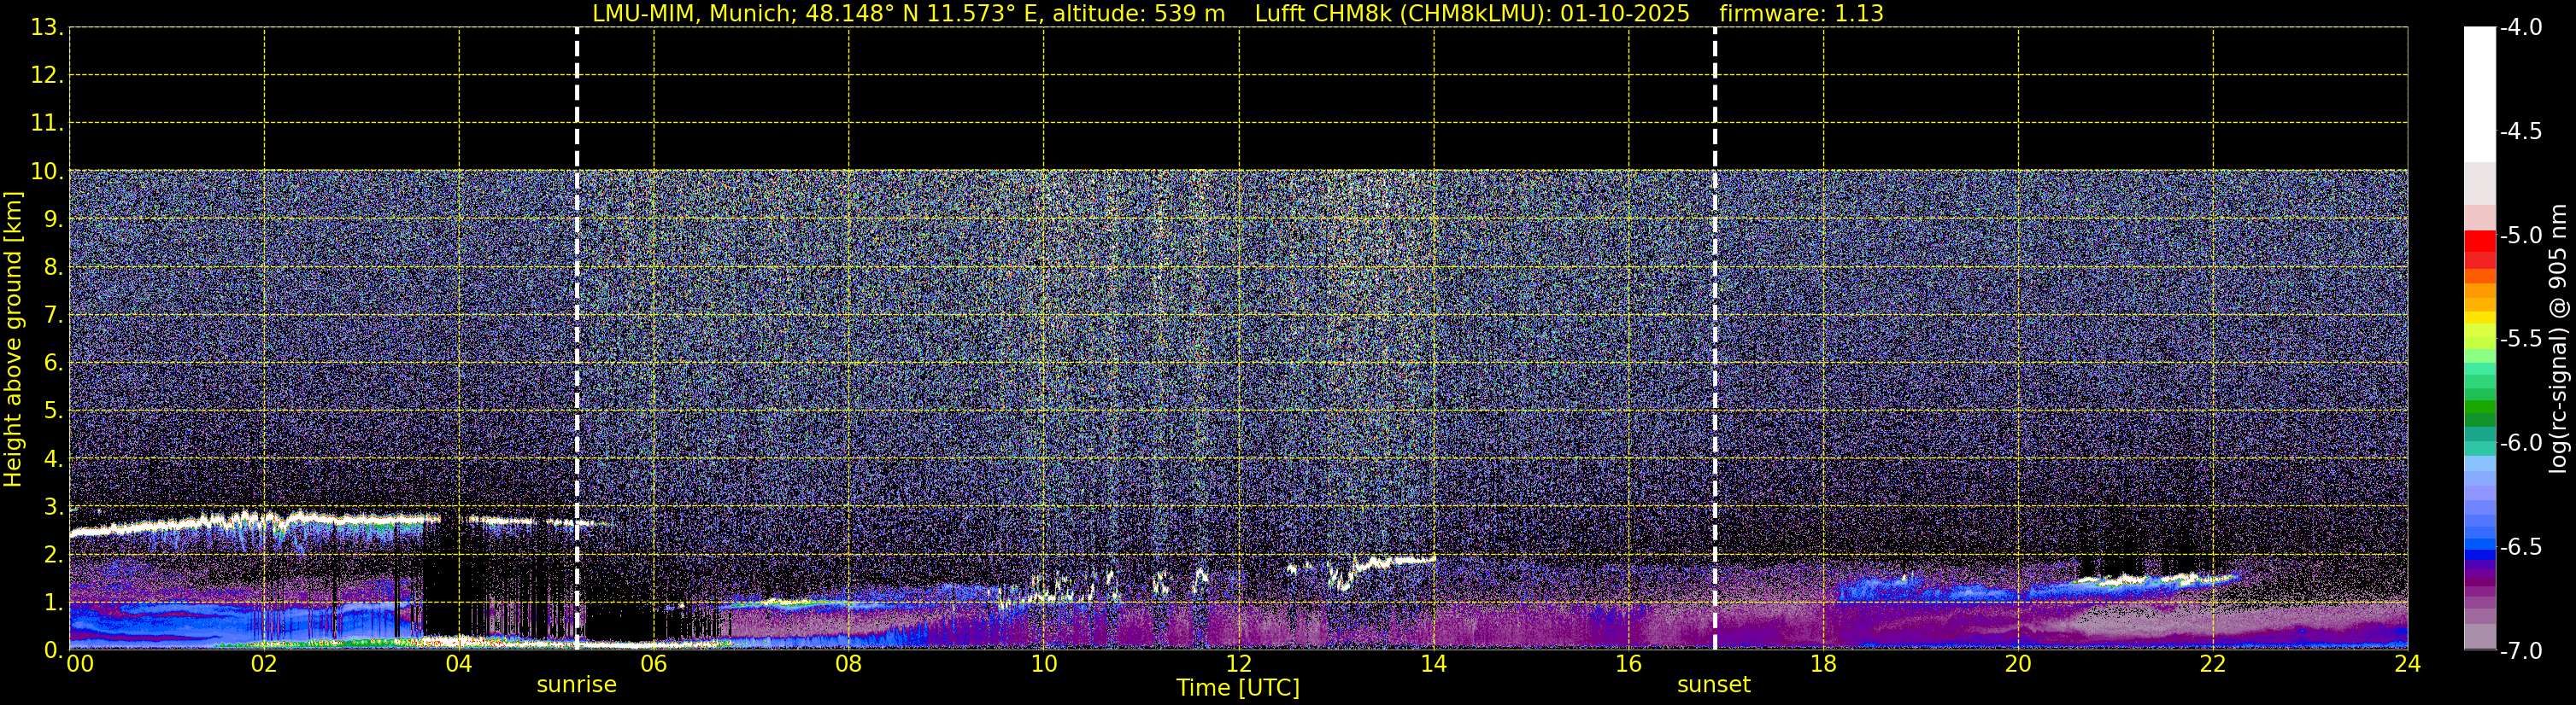Click the '08' time axis tick label
Screen dimensions: 2576x705
(849, 664)
